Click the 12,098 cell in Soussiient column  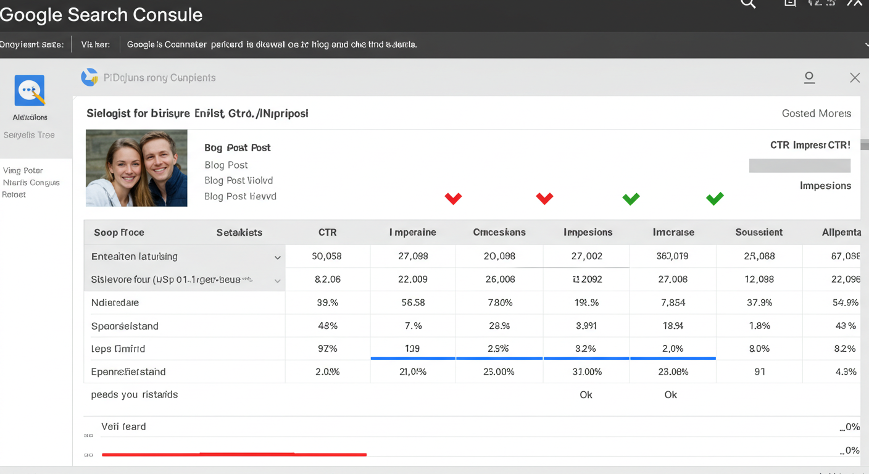point(759,279)
